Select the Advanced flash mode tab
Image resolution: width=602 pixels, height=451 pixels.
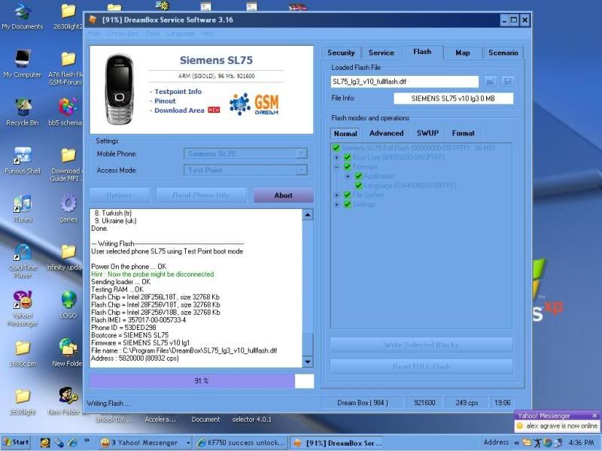(386, 133)
